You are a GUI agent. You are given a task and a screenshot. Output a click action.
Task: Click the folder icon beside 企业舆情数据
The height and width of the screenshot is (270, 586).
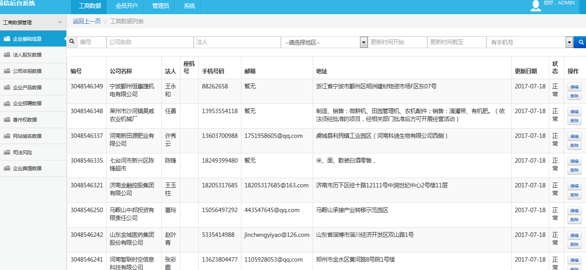(x=7, y=168)
